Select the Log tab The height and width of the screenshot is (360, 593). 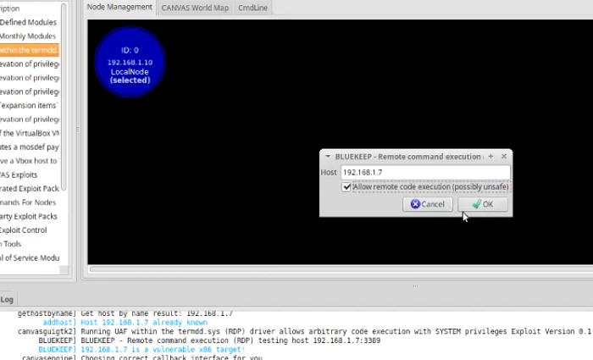[7, 300]
